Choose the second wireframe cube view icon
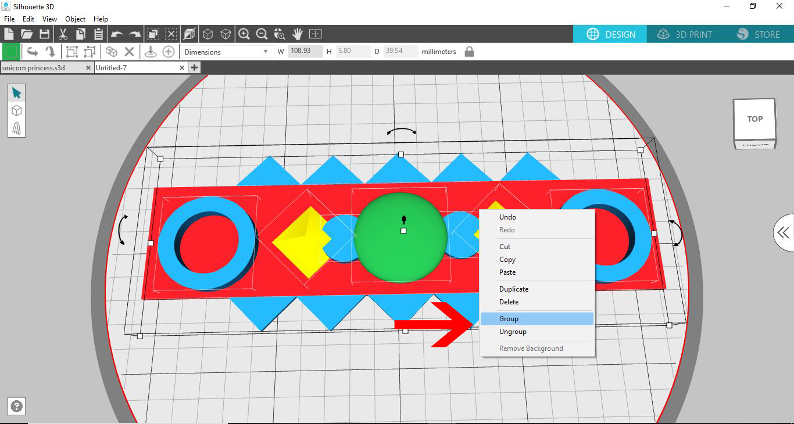This screenshot has width=794, height=424. (226, 34)
